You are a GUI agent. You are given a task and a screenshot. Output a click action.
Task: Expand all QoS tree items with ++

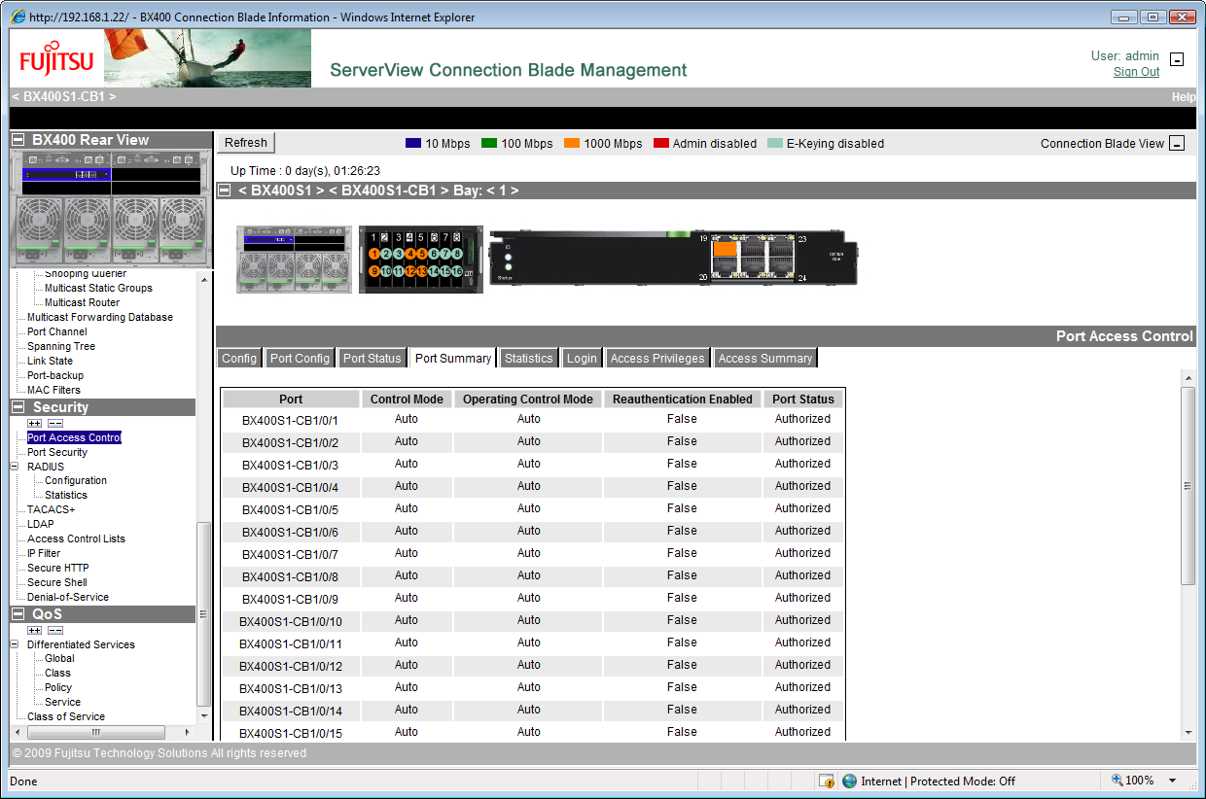(x=35, y=630)
